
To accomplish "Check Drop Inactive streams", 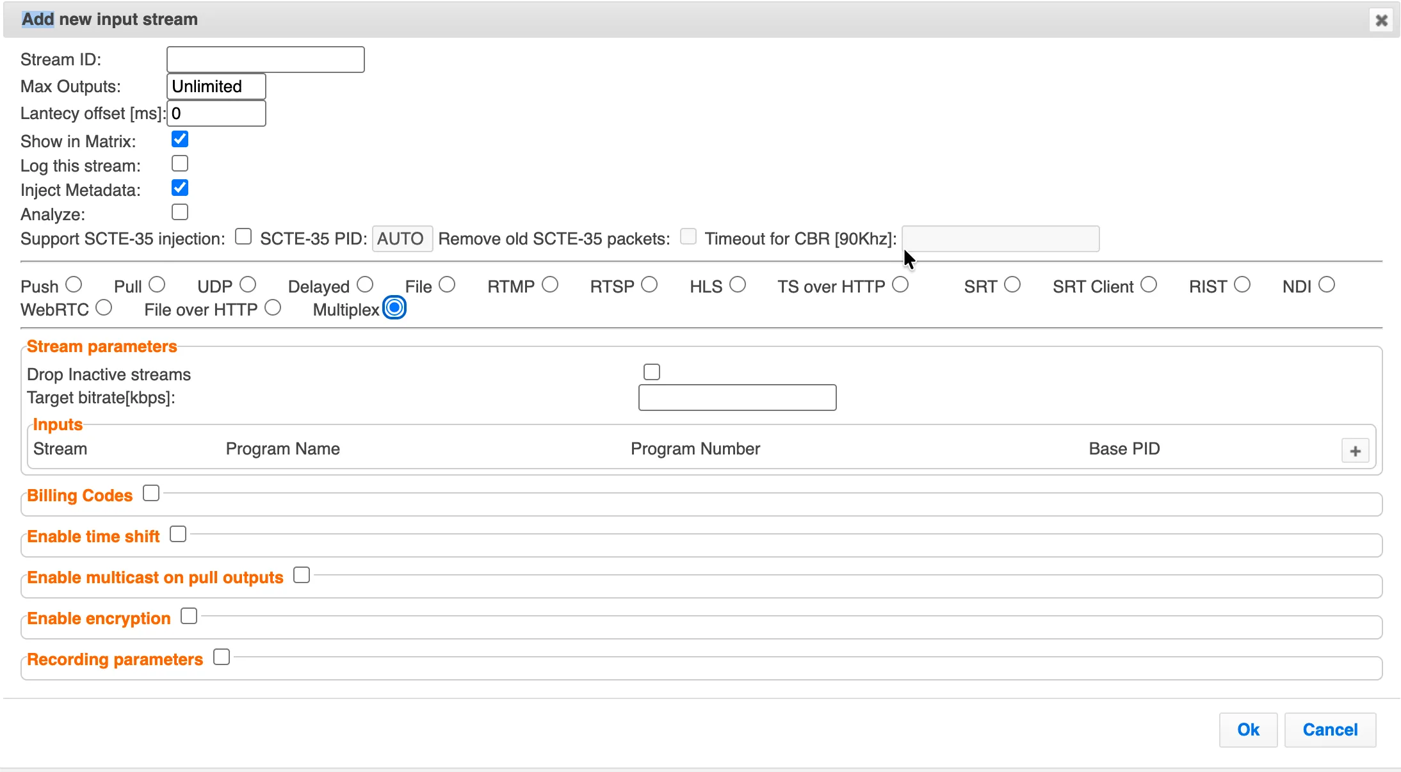I will (x=652, y=372).
